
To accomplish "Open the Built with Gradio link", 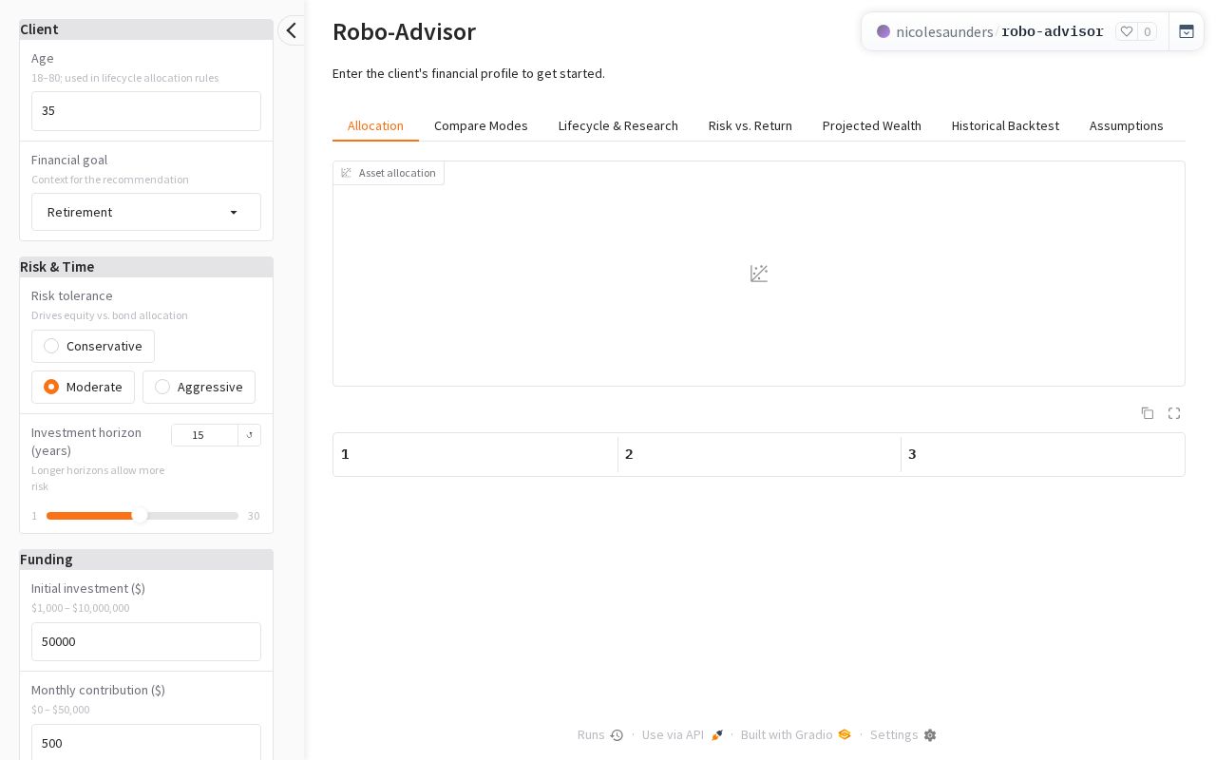I will point(796,735).
